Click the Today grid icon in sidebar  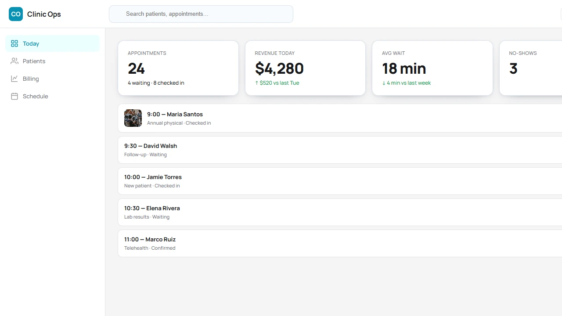tap(14, 43)
